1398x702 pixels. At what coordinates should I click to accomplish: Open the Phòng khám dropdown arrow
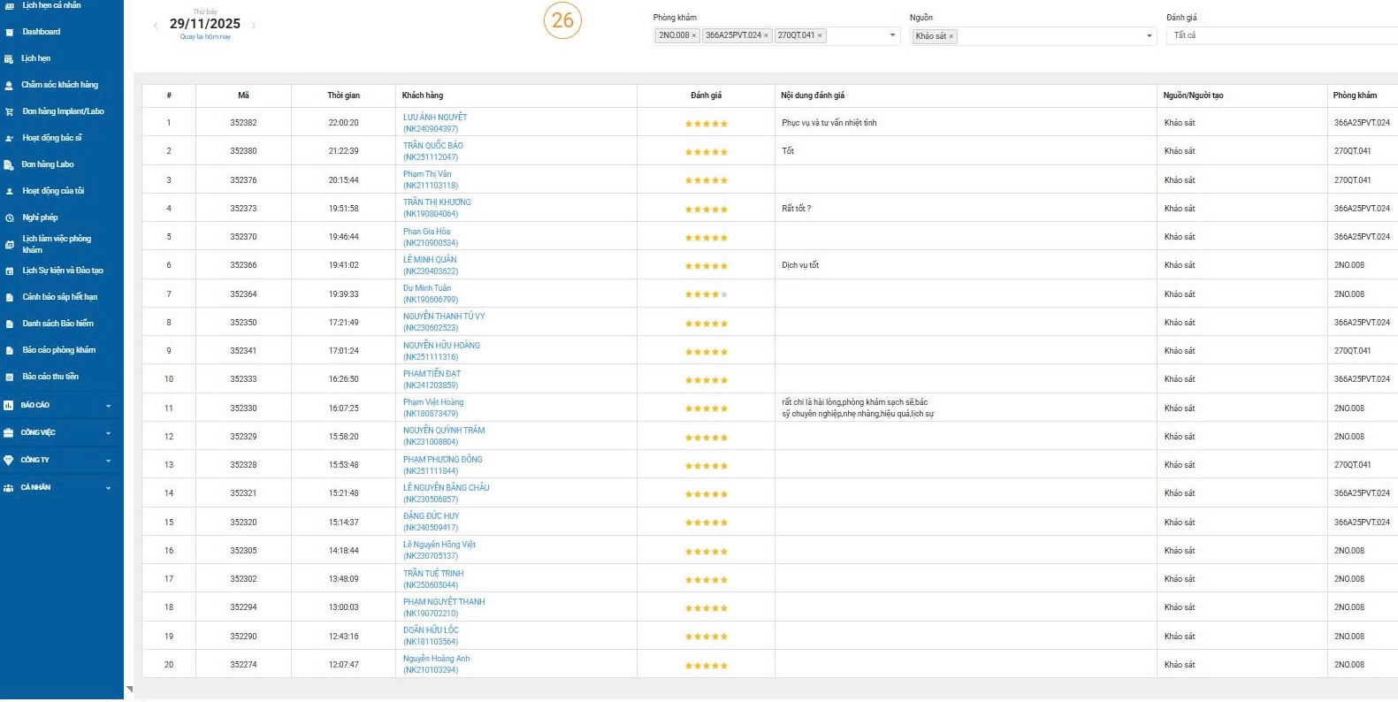tap(892, 36)
